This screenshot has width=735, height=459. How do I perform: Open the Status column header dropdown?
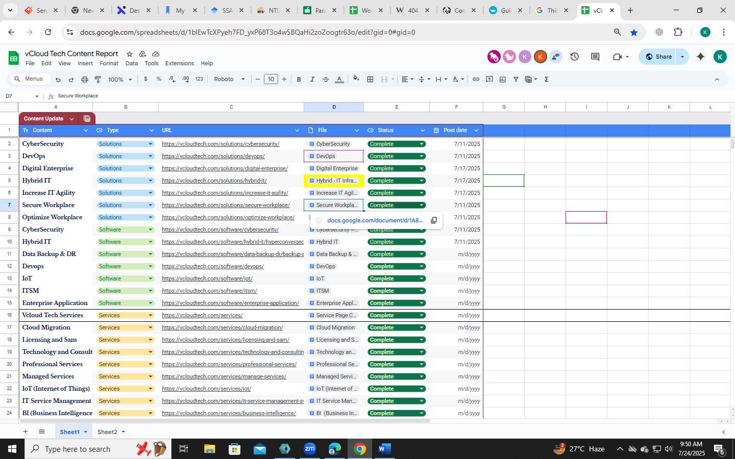click(422, 131)
